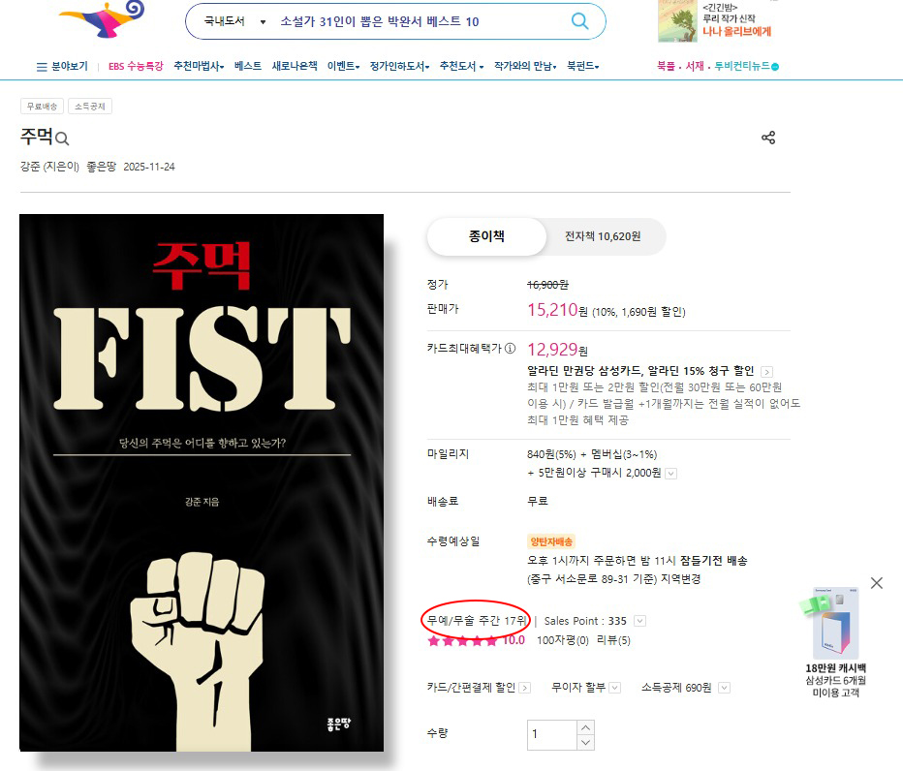Screen dimensions: 903x771
Task: Open the 분야보기 hamburger menu
Action: [x=62, y=66]
